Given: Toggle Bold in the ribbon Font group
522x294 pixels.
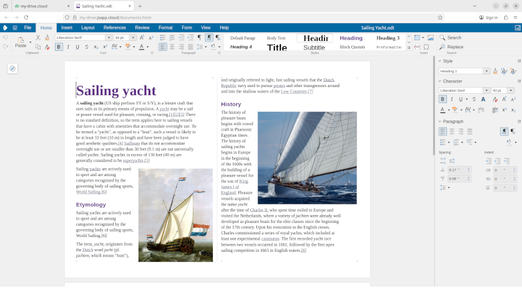Looking at the screenshot, I should coord(58,47).
